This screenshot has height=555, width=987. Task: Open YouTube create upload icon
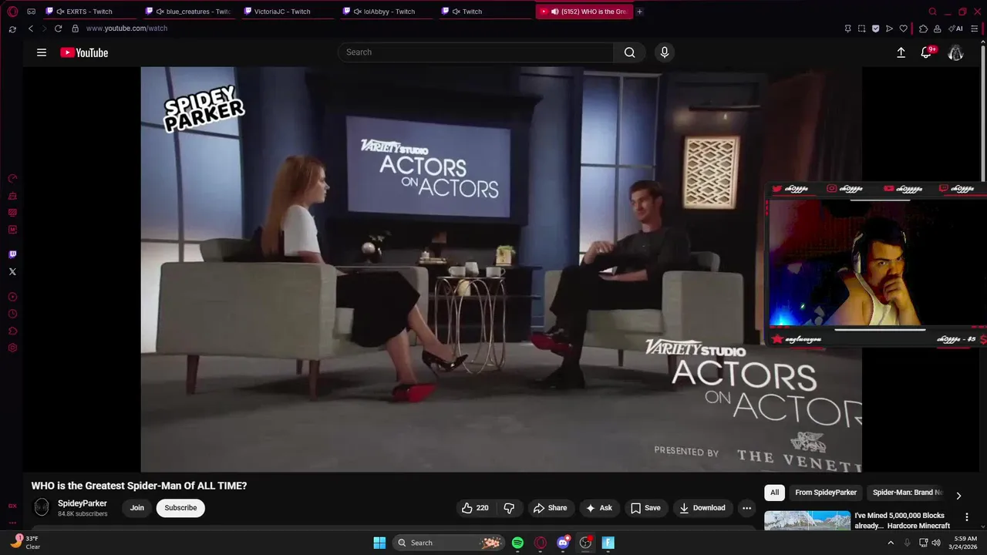901,52
